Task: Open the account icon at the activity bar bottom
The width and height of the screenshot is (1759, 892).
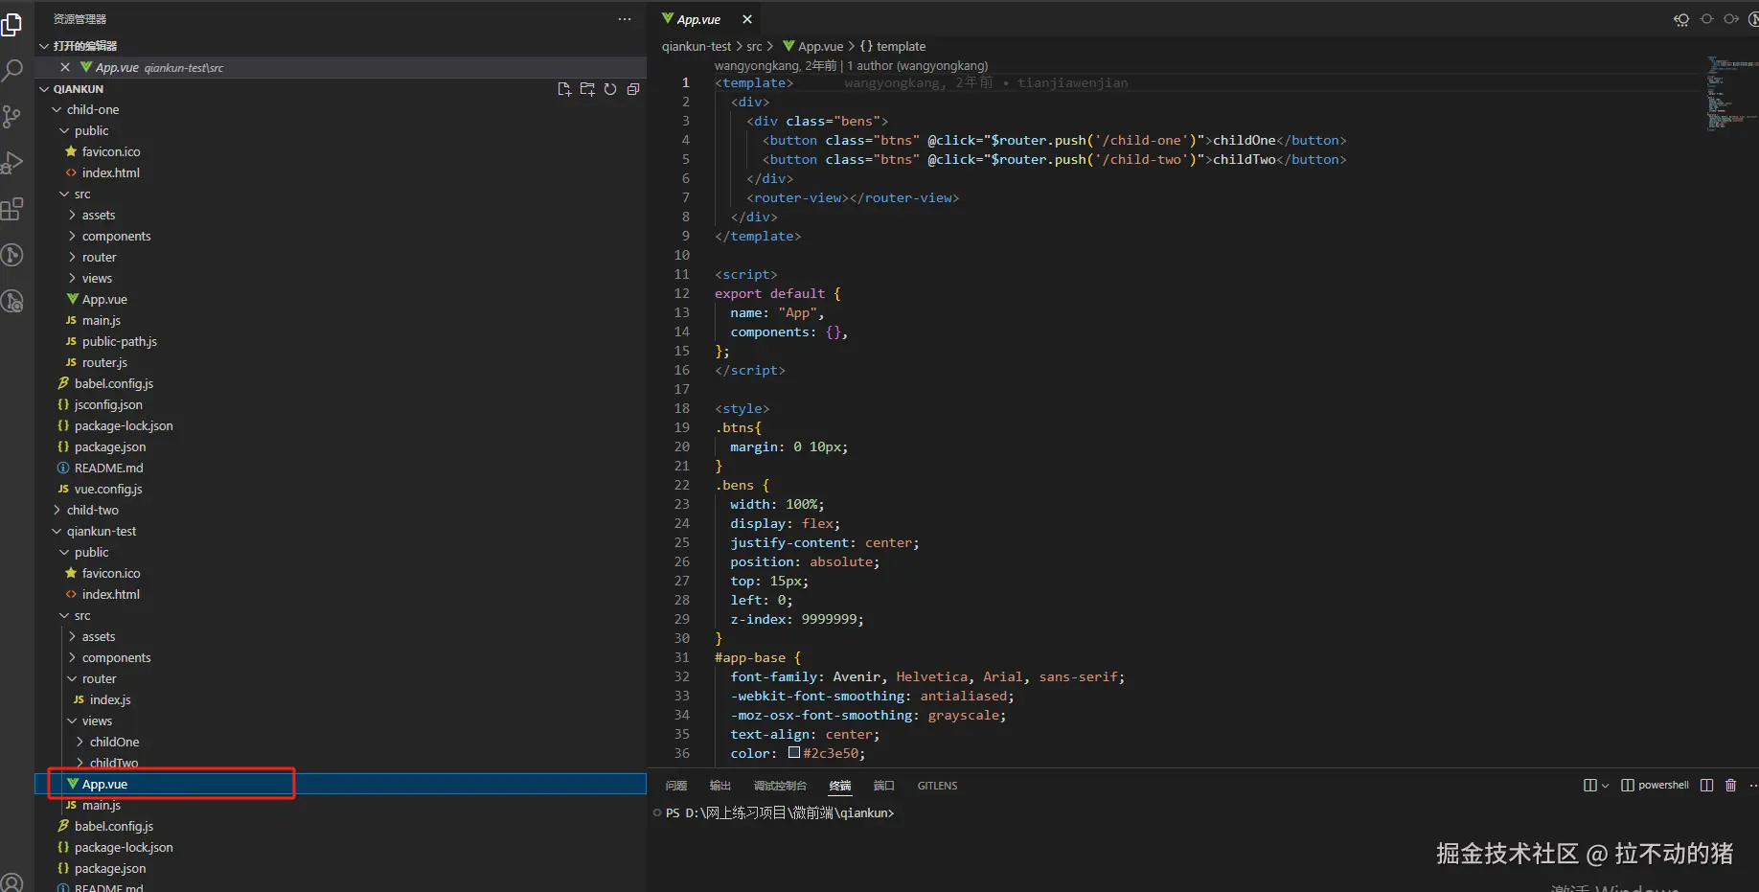Action: (11, 882)
